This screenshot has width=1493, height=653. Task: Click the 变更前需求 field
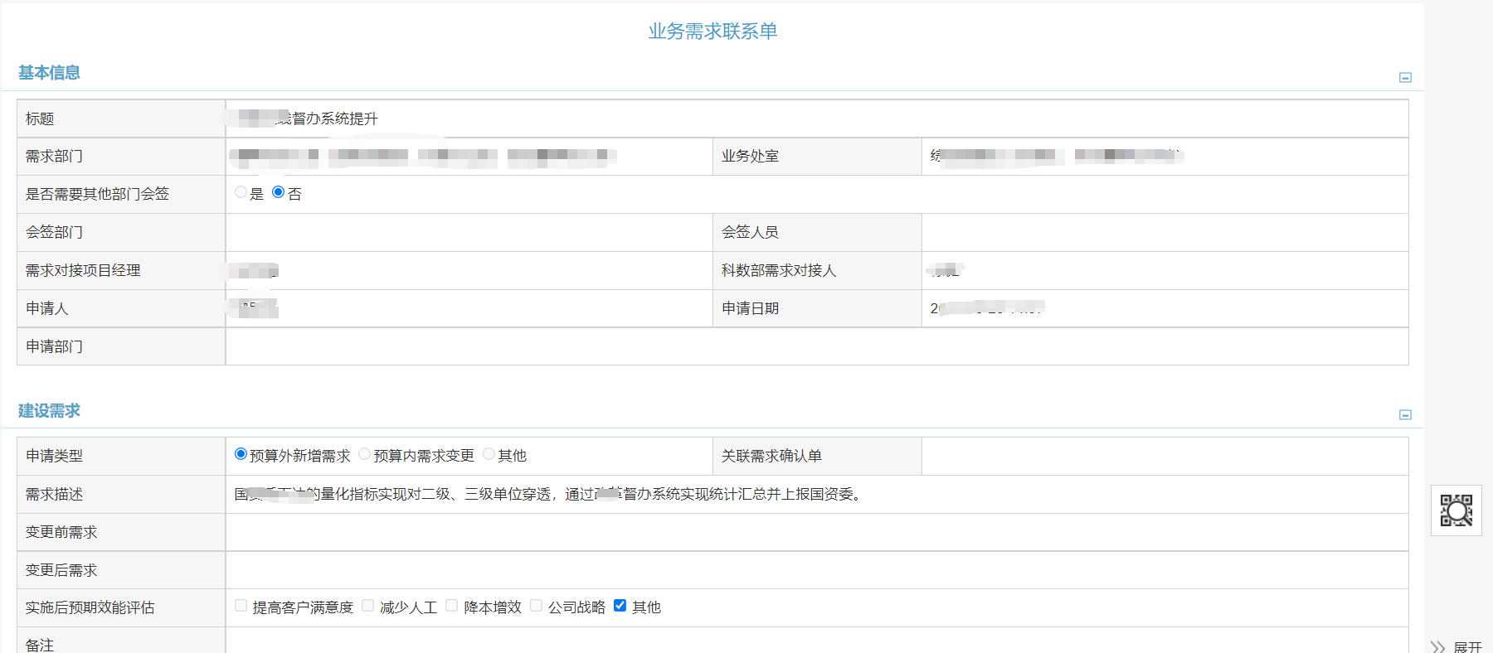[817, 532]
